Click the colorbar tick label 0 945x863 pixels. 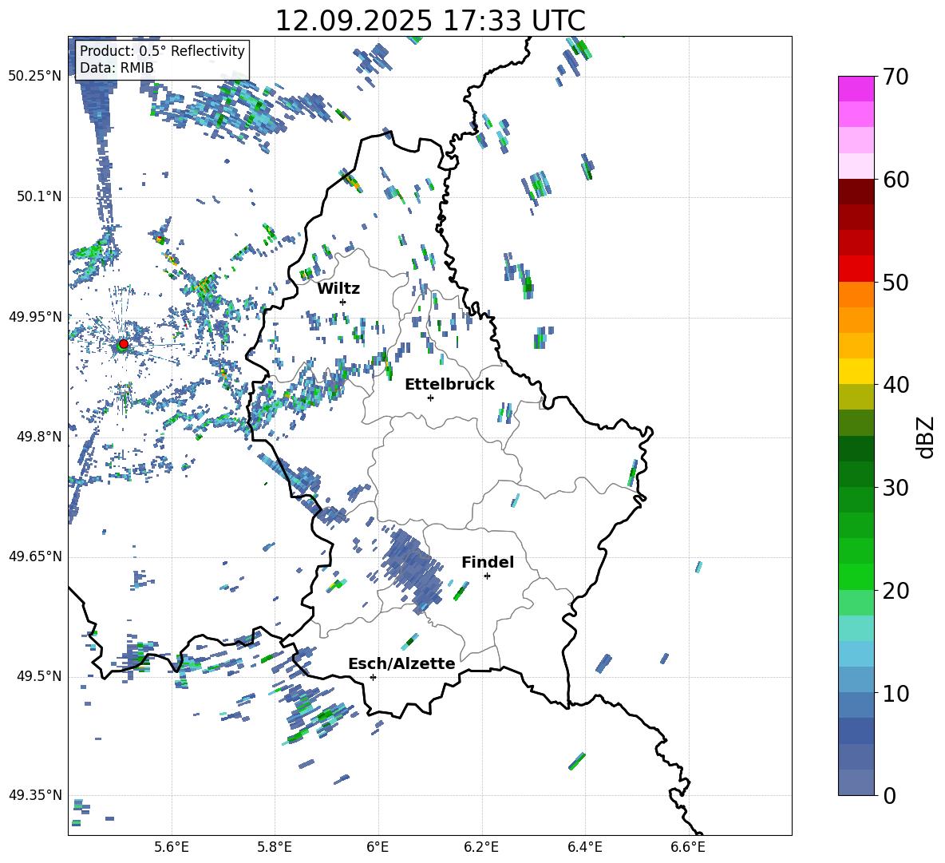coord(889,795)
